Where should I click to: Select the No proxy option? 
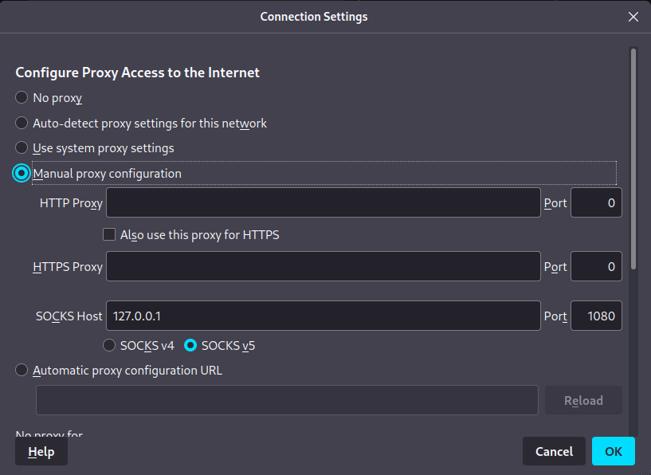[x=22, y=97]
